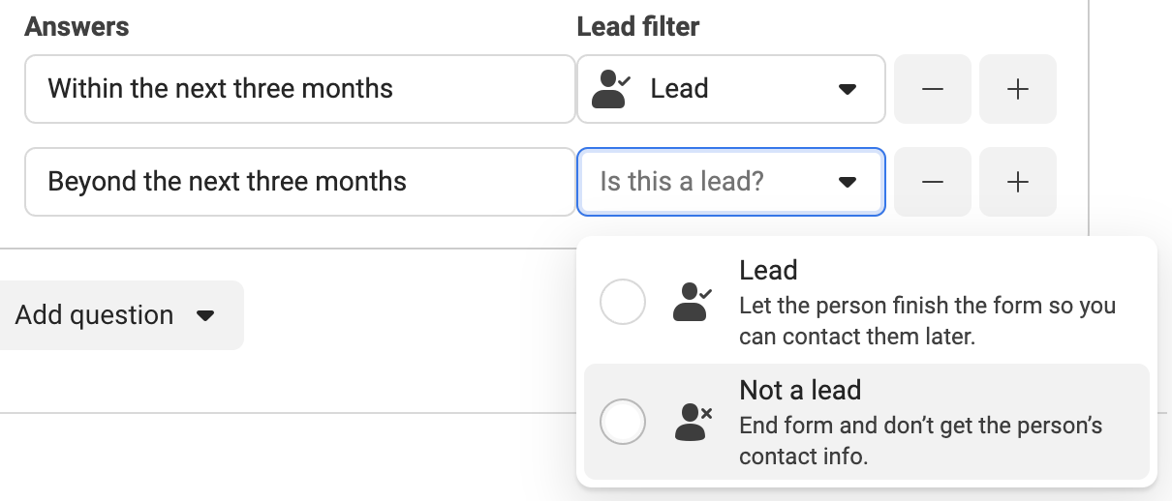Remove the 'Beyond the next three months' answer
The height and width of the screenshot is (501, 1172).
click(932, 182)
